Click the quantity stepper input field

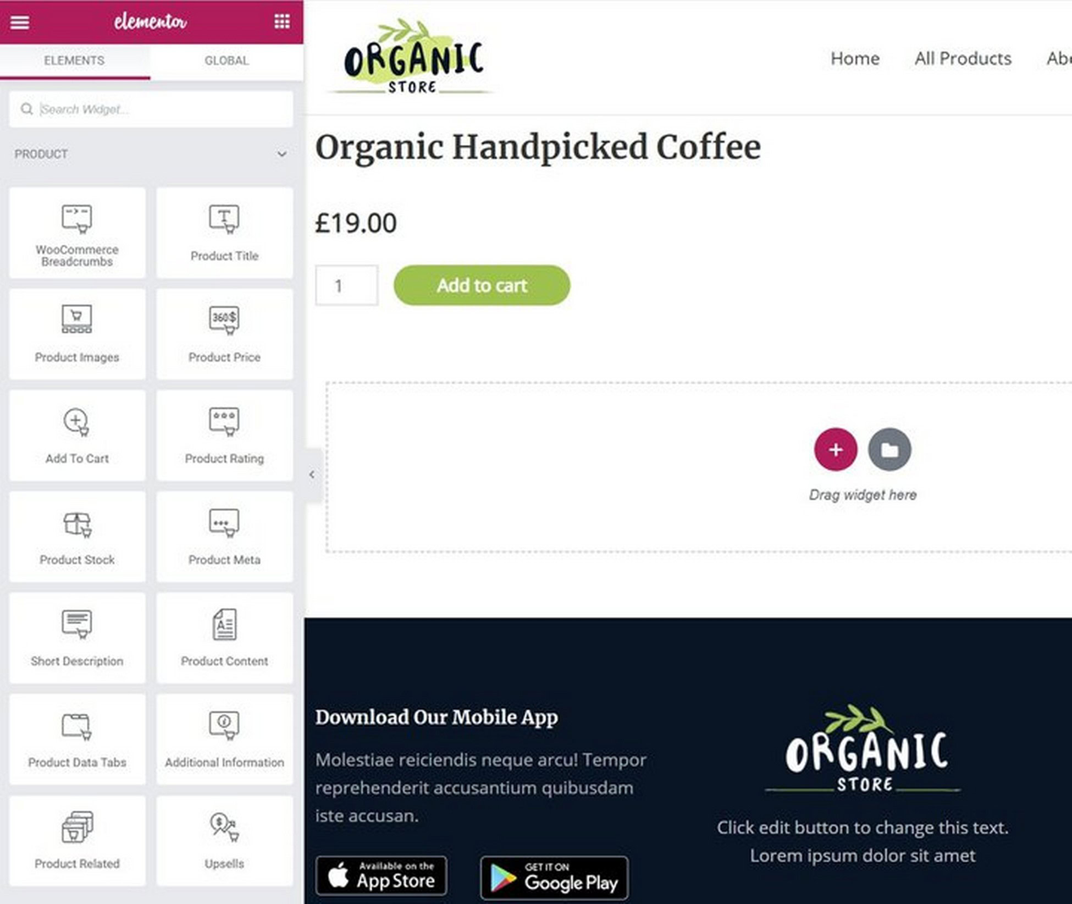click(346, 284)
